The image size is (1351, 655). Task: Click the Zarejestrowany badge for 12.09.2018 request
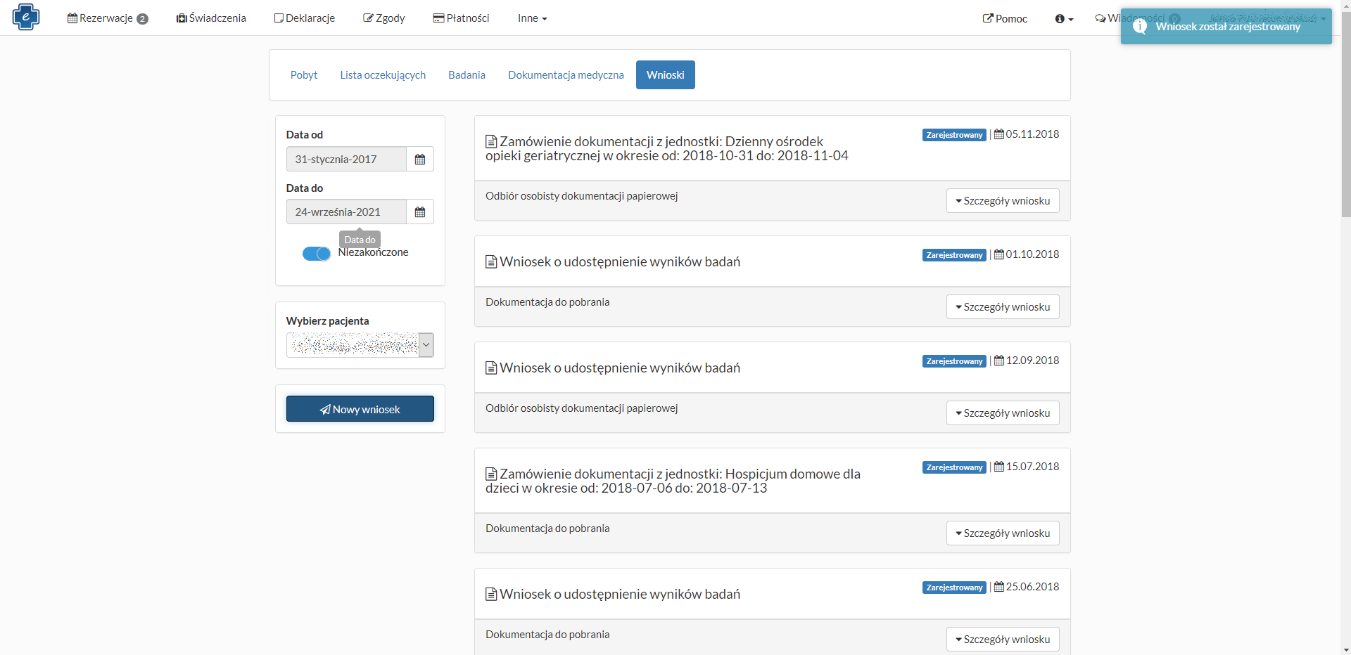(953, 361)
